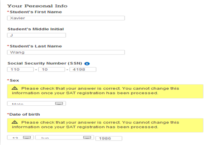Image resolution: width=207 pixels, height=145 pixels.
Task: Click the Student's Middle Initial label
Action: pyautogui.click(x=36, y=29)
